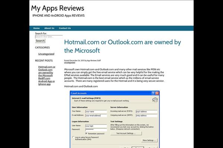Click the Outgoing mail server SMTP field
This screenshot has width=223, height=148.
click(147, 115)
